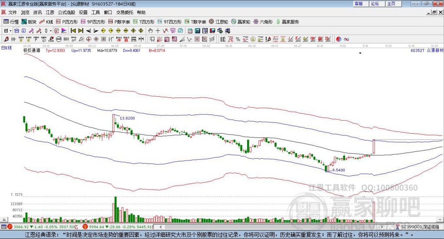Click the yellow diamond left-arrow icon
444x239 pixels.
(103, 31)
